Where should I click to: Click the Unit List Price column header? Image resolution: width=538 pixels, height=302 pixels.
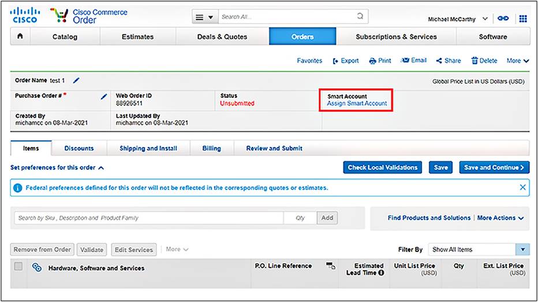pyautogui.click(x=415, y=269)
